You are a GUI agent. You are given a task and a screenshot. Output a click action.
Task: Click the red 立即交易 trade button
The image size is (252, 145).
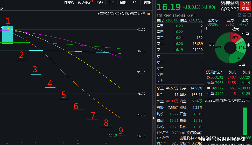pyautogui.click(x=245, y=6)
